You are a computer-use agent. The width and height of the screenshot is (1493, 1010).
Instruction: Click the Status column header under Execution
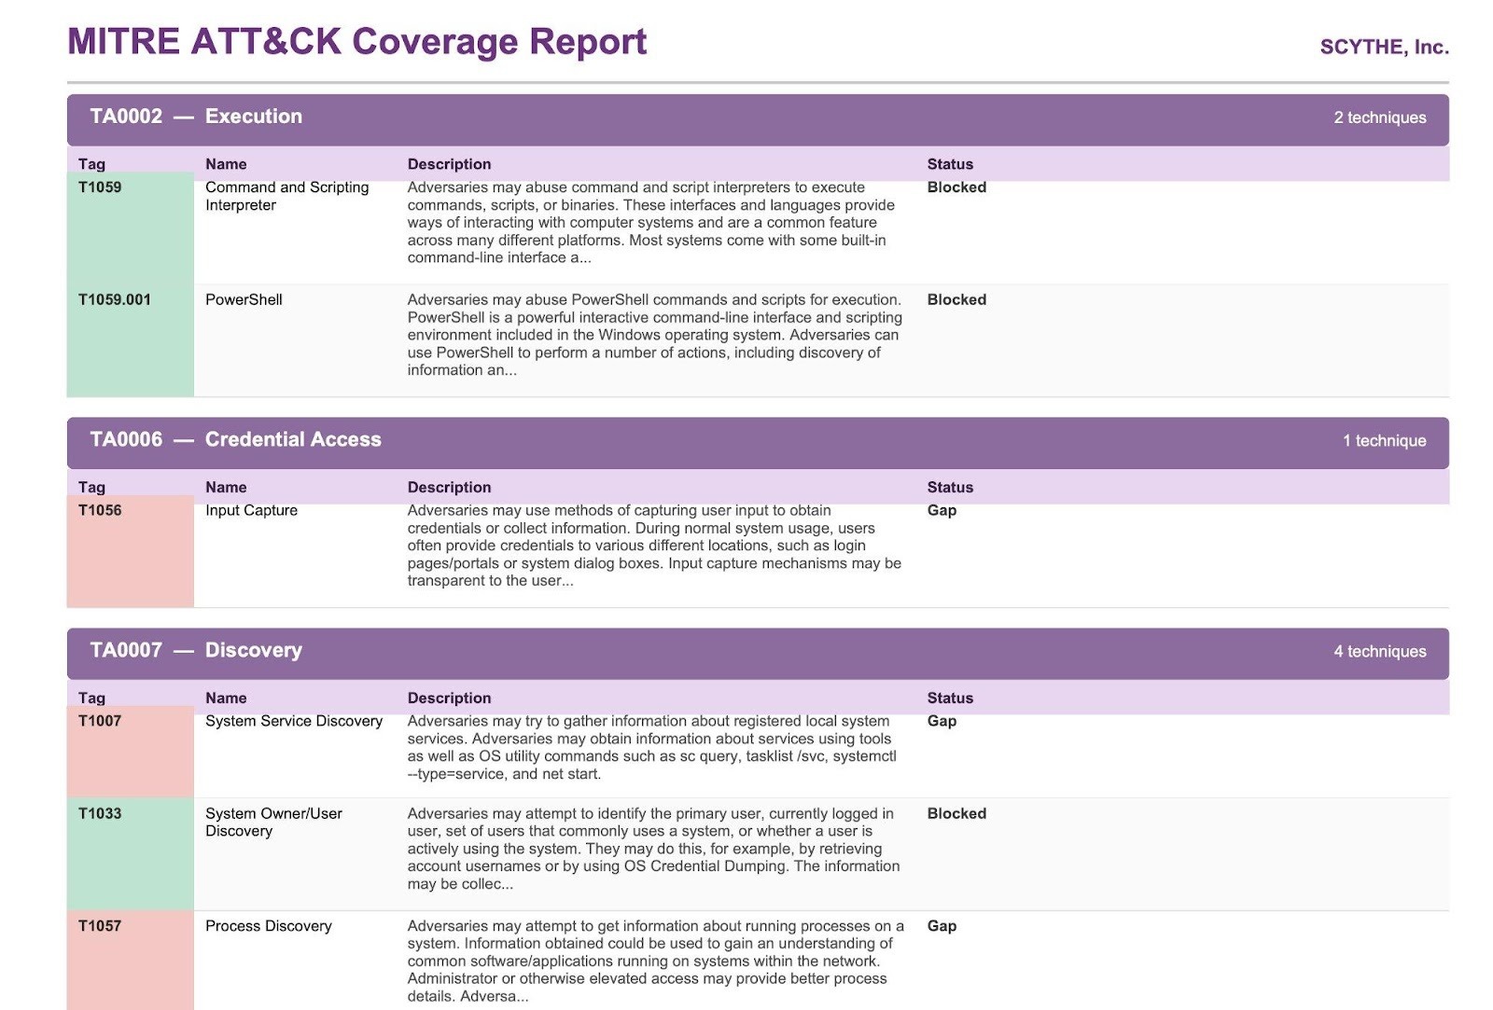(x=949, y=164)
